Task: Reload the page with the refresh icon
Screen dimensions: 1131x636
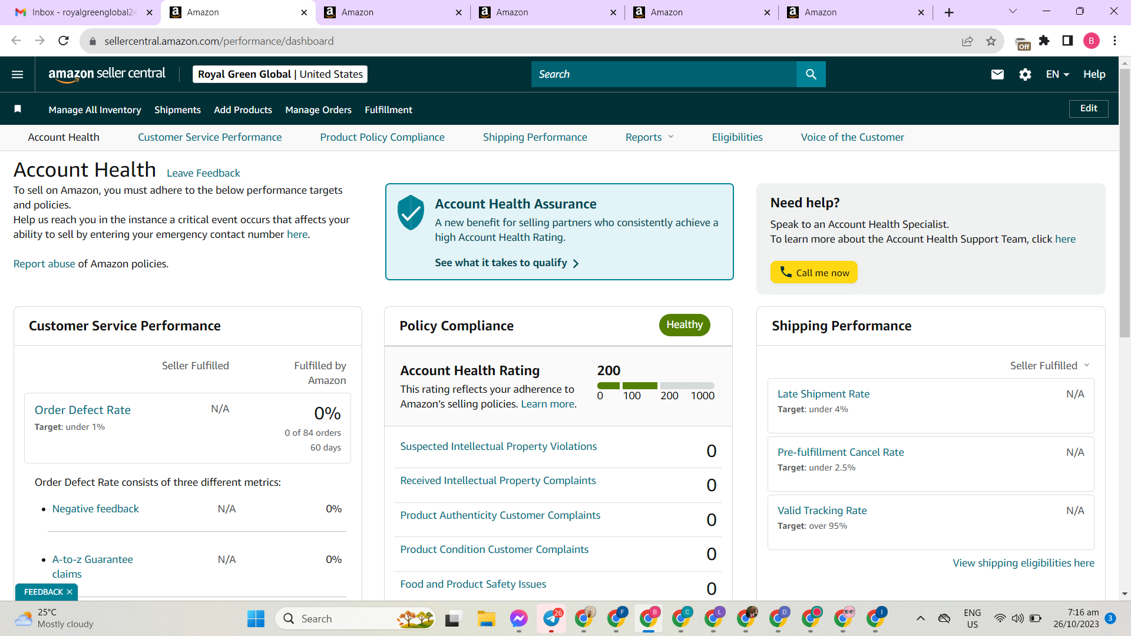Action: pyautogui.click(x=64, y=41)
